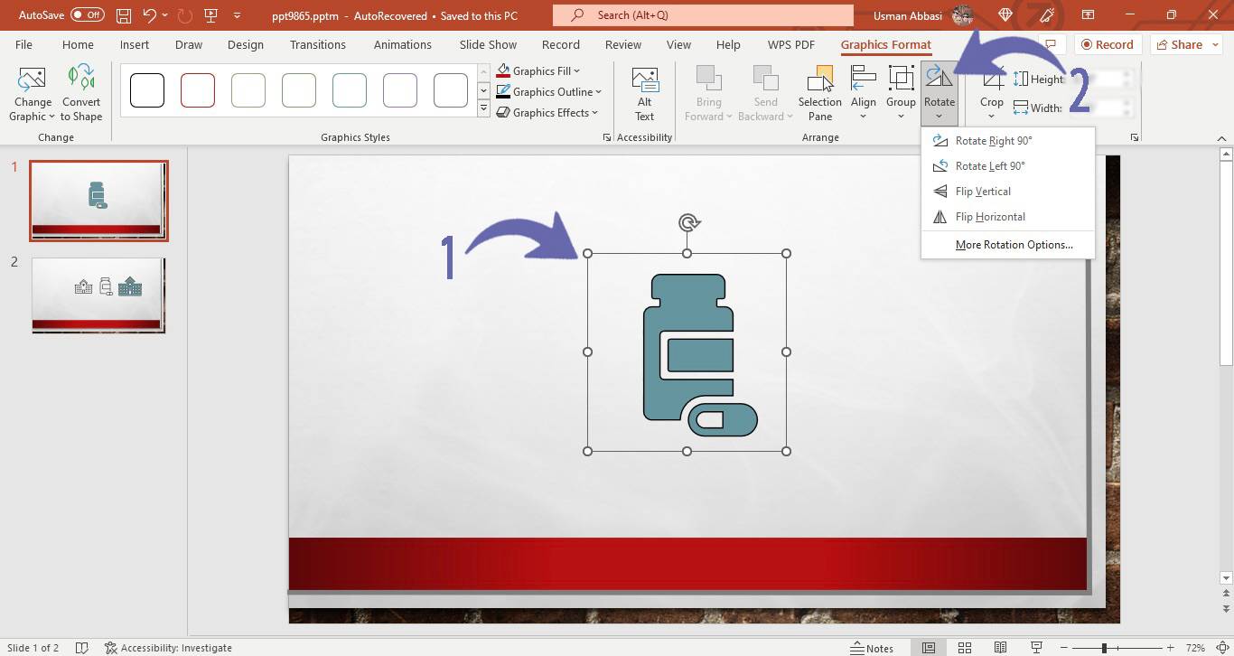This screenshot has width=1234, height=656.
Task: Collapse the ribbon arrow
Action: tap(1221, 137)
